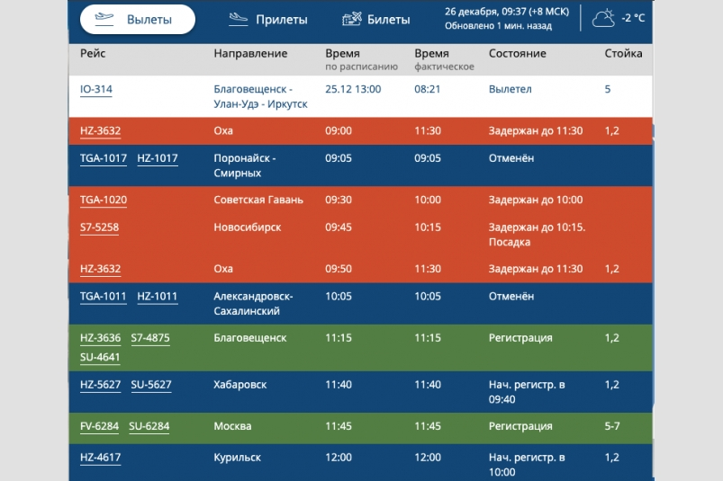Select the Вылеты tab
This screenshot has height=481, width=723.
point(149,20)
